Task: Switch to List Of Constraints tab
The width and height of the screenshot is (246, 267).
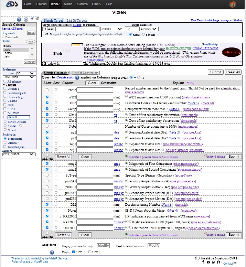Action: click(85, 73)
